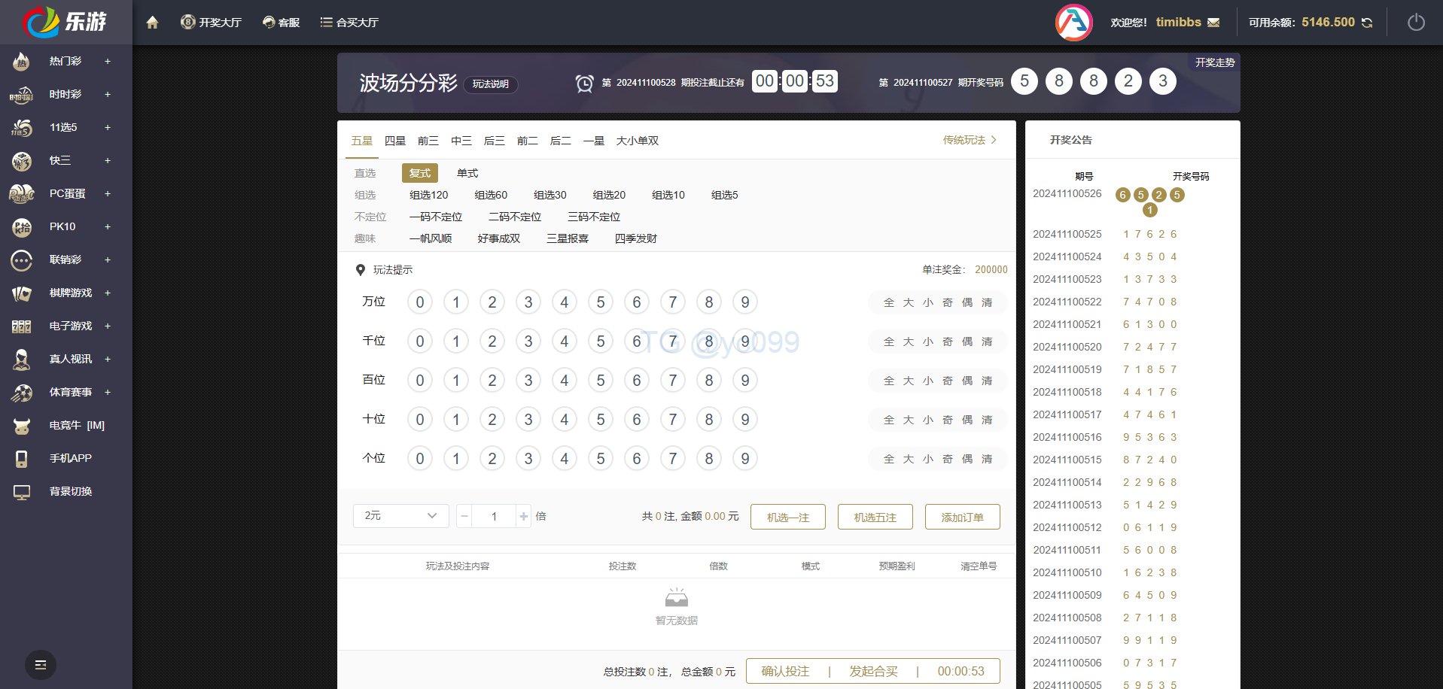Select number 8 in 百位 row
The image size is (1443, 689).
click(x=708, y=381)
